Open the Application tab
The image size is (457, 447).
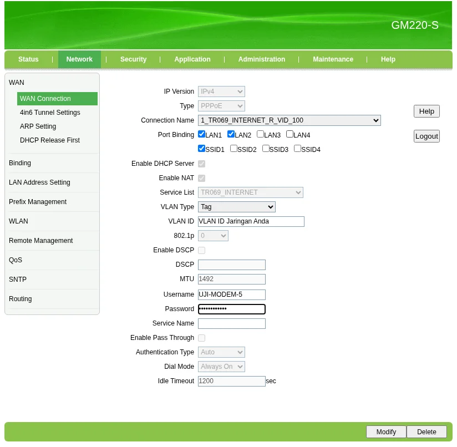tap(192, 59)
